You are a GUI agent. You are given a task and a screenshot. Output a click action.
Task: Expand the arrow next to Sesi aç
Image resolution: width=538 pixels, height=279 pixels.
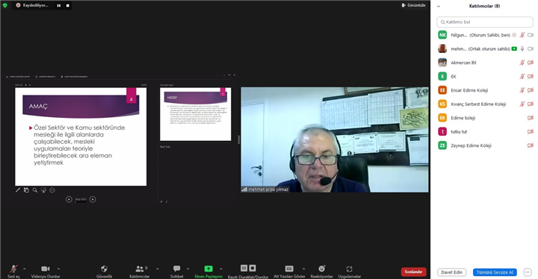pyautogui.click(x=25, y=269)
